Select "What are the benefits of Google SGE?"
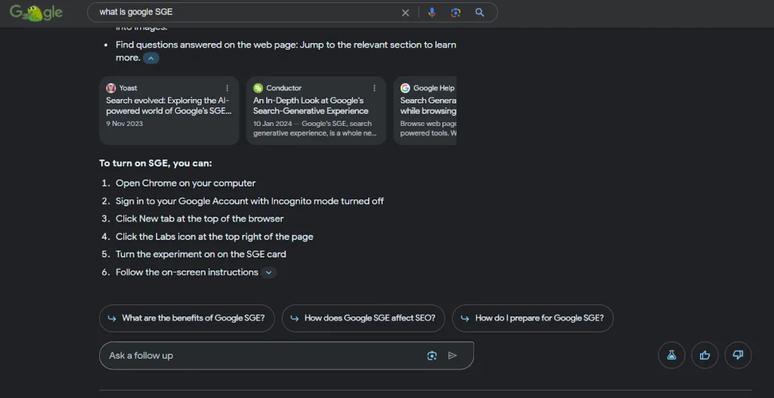The image size is (774, 398). tap(186, 319)
